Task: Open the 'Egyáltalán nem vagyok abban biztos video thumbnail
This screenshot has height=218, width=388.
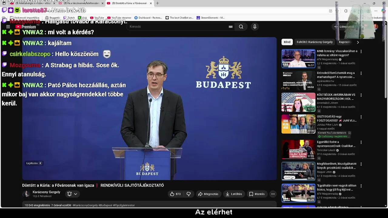Action: [298, 193]
